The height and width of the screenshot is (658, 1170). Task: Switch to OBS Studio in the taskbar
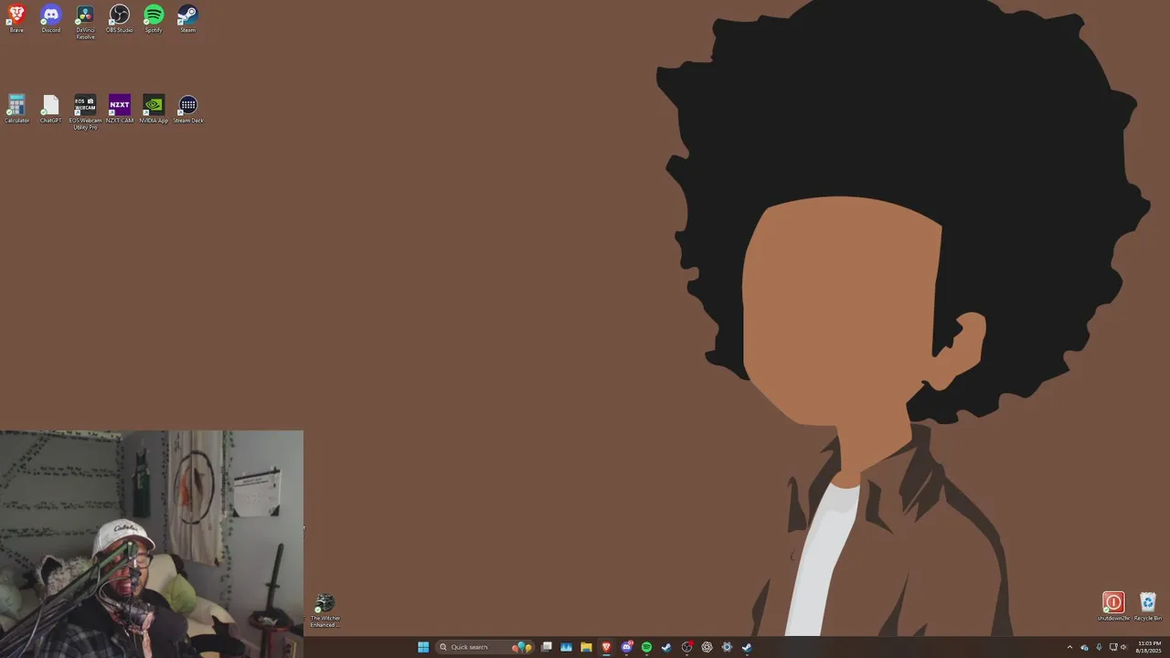click(686, 647)
